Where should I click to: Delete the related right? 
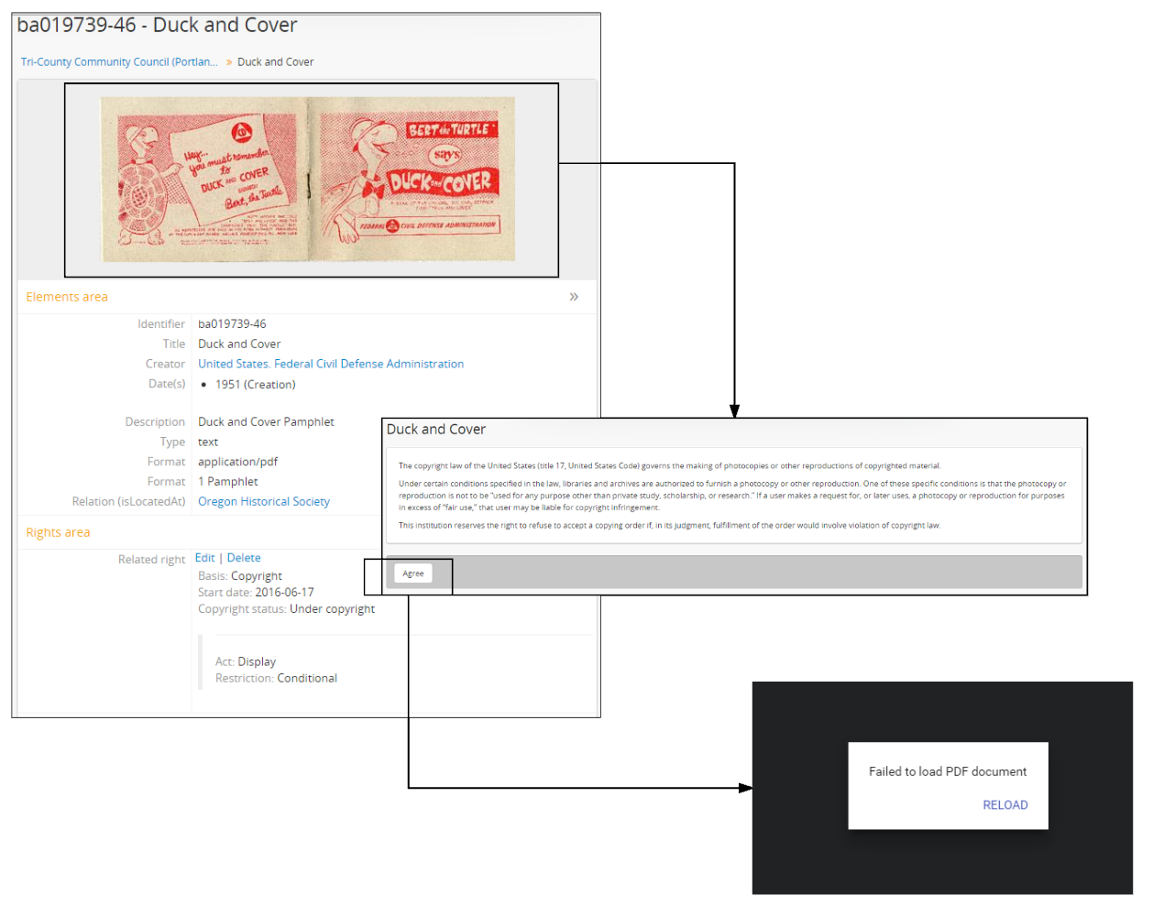click(244, 558)
